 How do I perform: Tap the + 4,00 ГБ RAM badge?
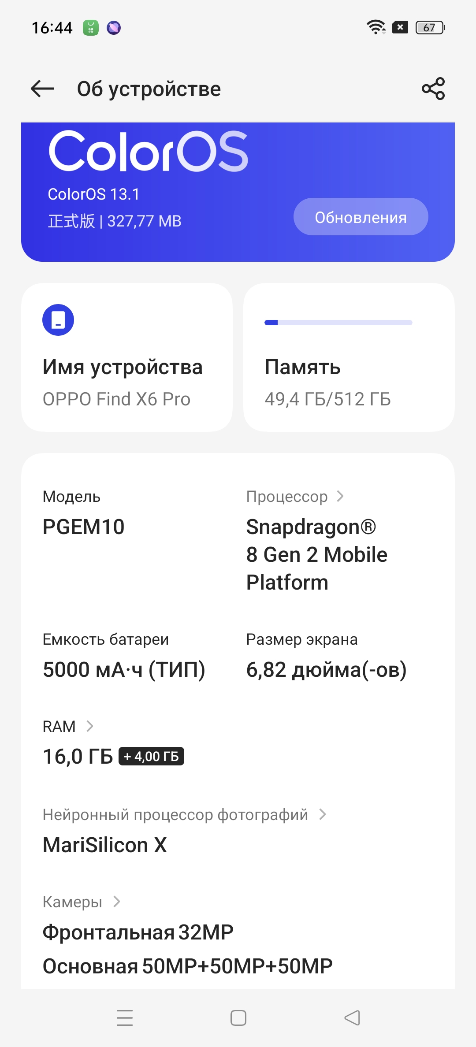pyautogui.click(x=151, y=757)
